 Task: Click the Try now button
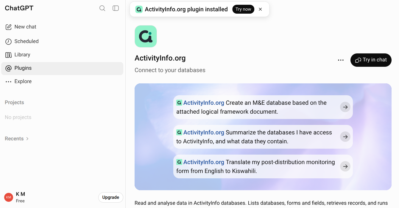[243, 9]
